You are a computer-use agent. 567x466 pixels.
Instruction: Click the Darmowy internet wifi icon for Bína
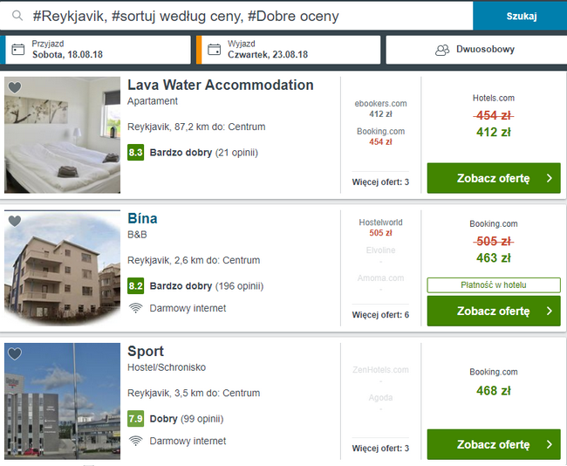[135, 308]
